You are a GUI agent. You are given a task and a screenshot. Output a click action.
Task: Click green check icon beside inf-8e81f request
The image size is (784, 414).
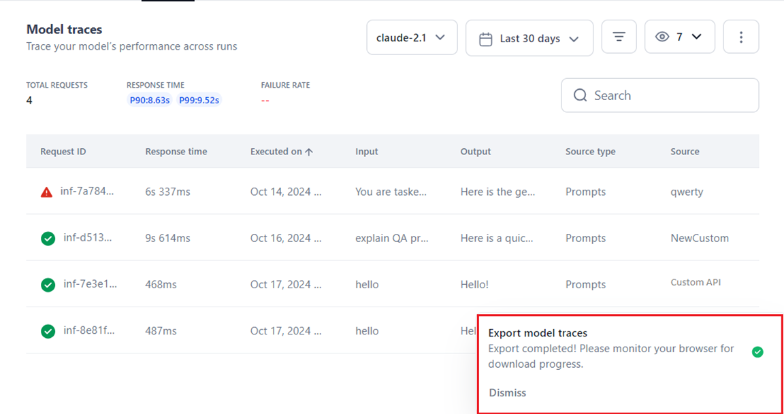(48, 331)
